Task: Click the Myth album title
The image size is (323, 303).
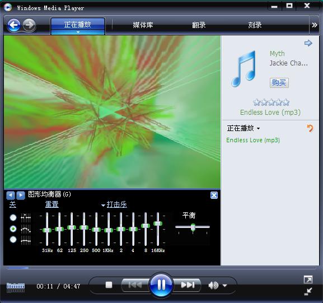Action: pyautogui.click(x=277, y=54)
